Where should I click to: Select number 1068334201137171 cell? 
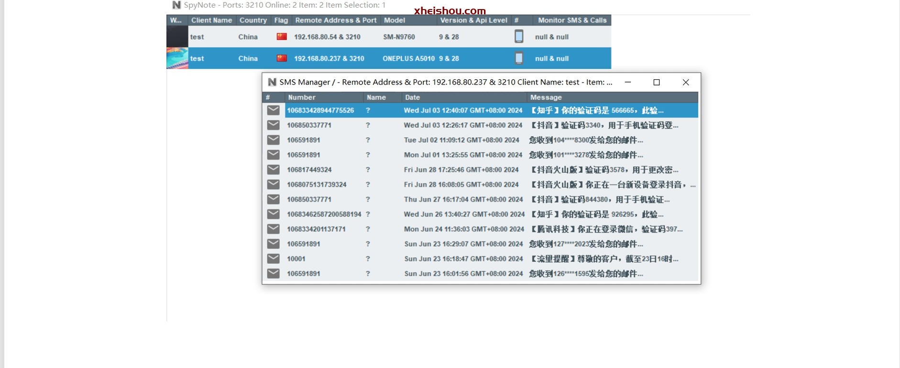(x=316, y=229)
